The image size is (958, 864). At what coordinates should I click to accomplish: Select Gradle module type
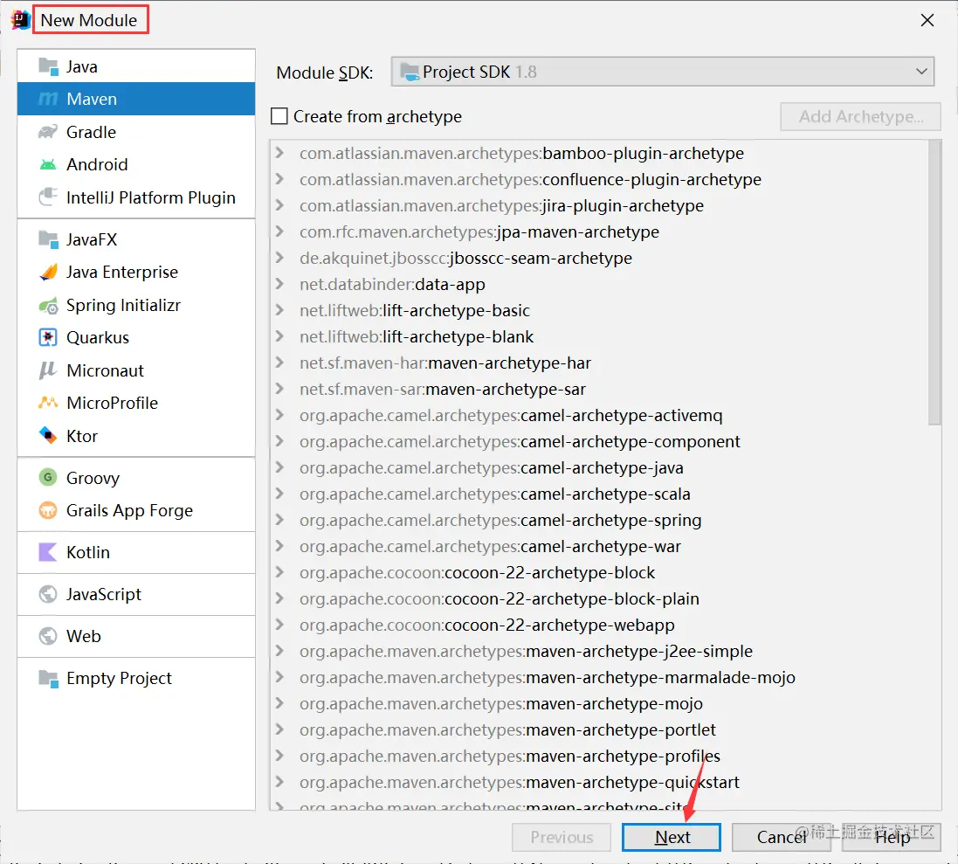(136, 131)
